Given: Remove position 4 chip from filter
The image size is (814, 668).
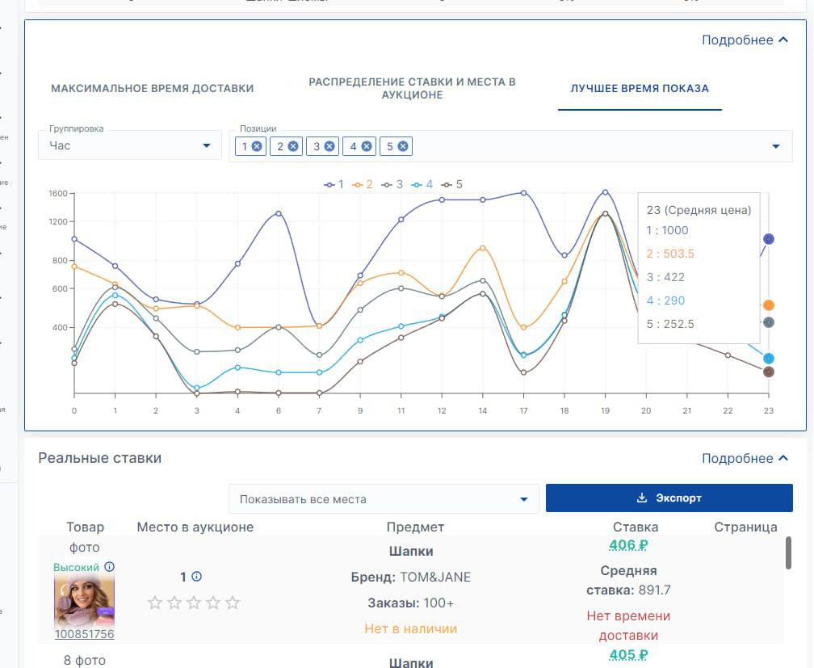Looking at the screenshot, I should click(x=367, y=146).
